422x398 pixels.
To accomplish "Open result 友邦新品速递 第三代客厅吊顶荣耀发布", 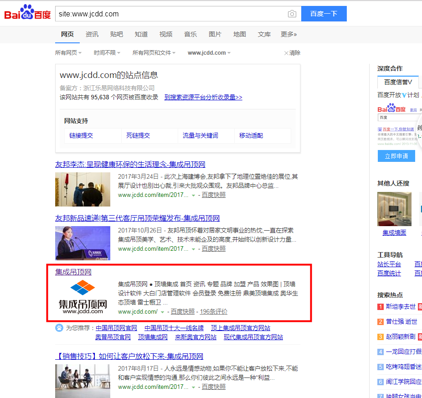I will [138, 218].
